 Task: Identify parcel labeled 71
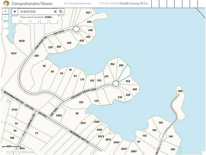pyautogui.click(x=36, y=133)
